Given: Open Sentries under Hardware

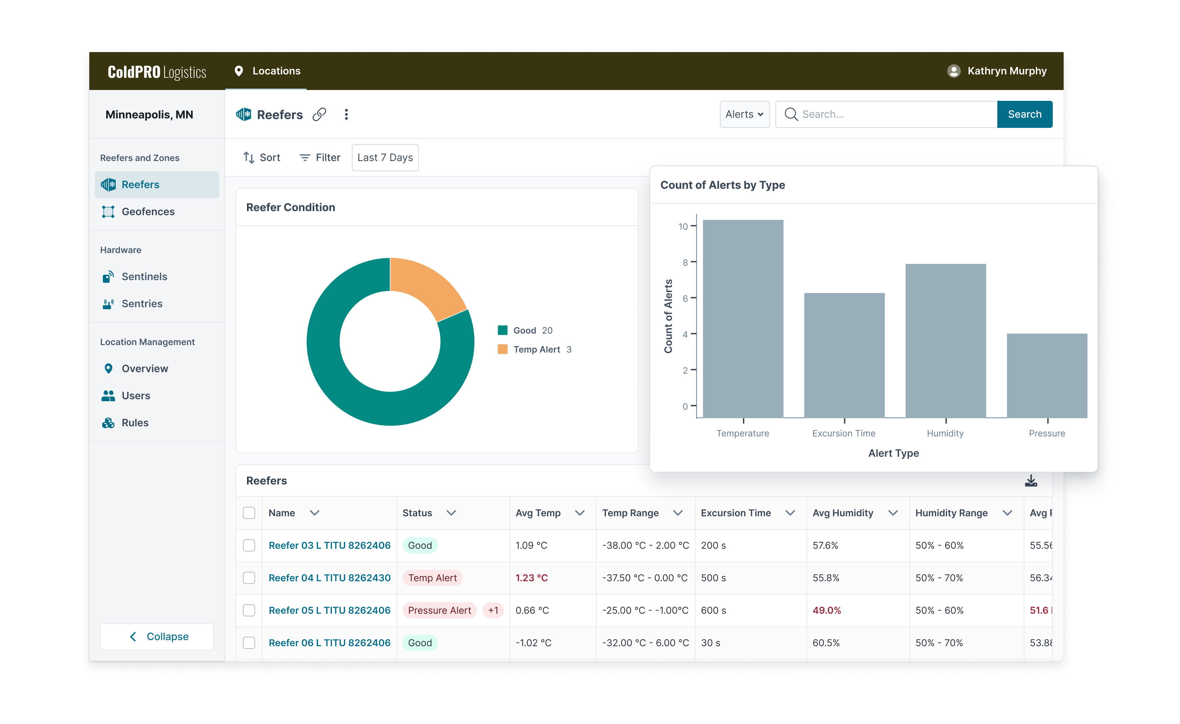Looking at the screenshot, I should pyautogui.click(x=142, y=303).
